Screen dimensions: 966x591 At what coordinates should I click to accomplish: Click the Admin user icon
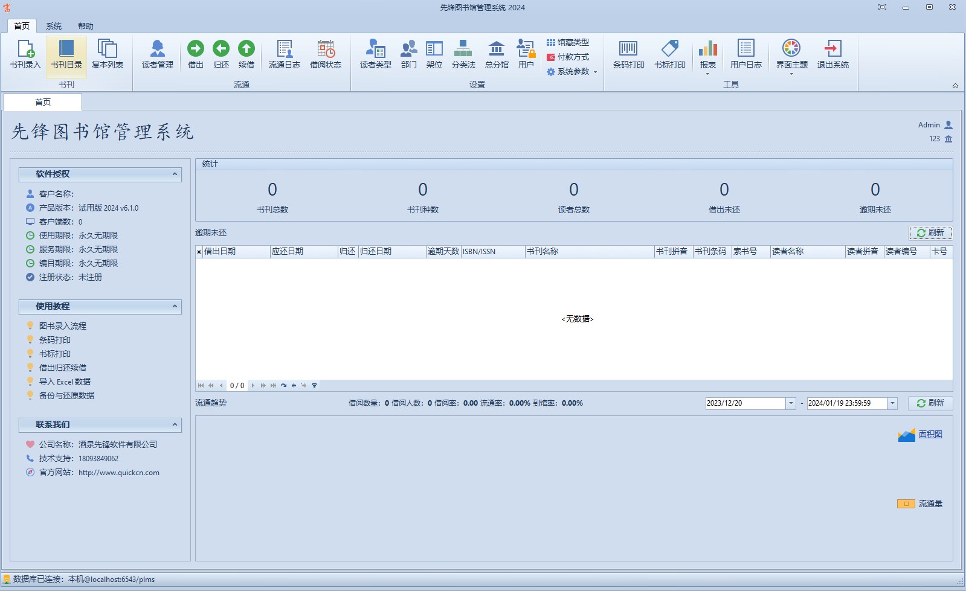[948, 125]
